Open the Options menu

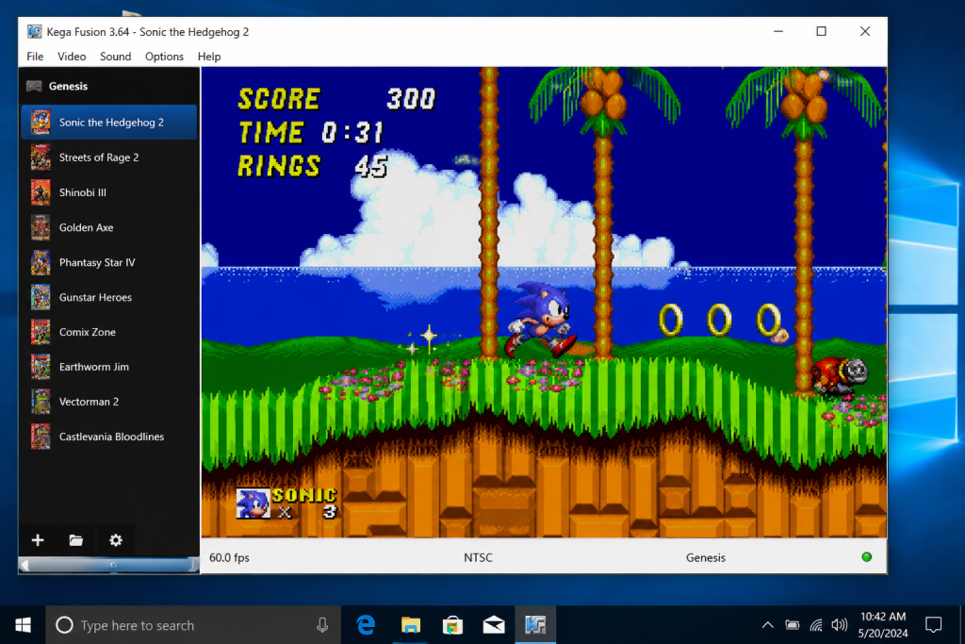click(x=164, y=56)
